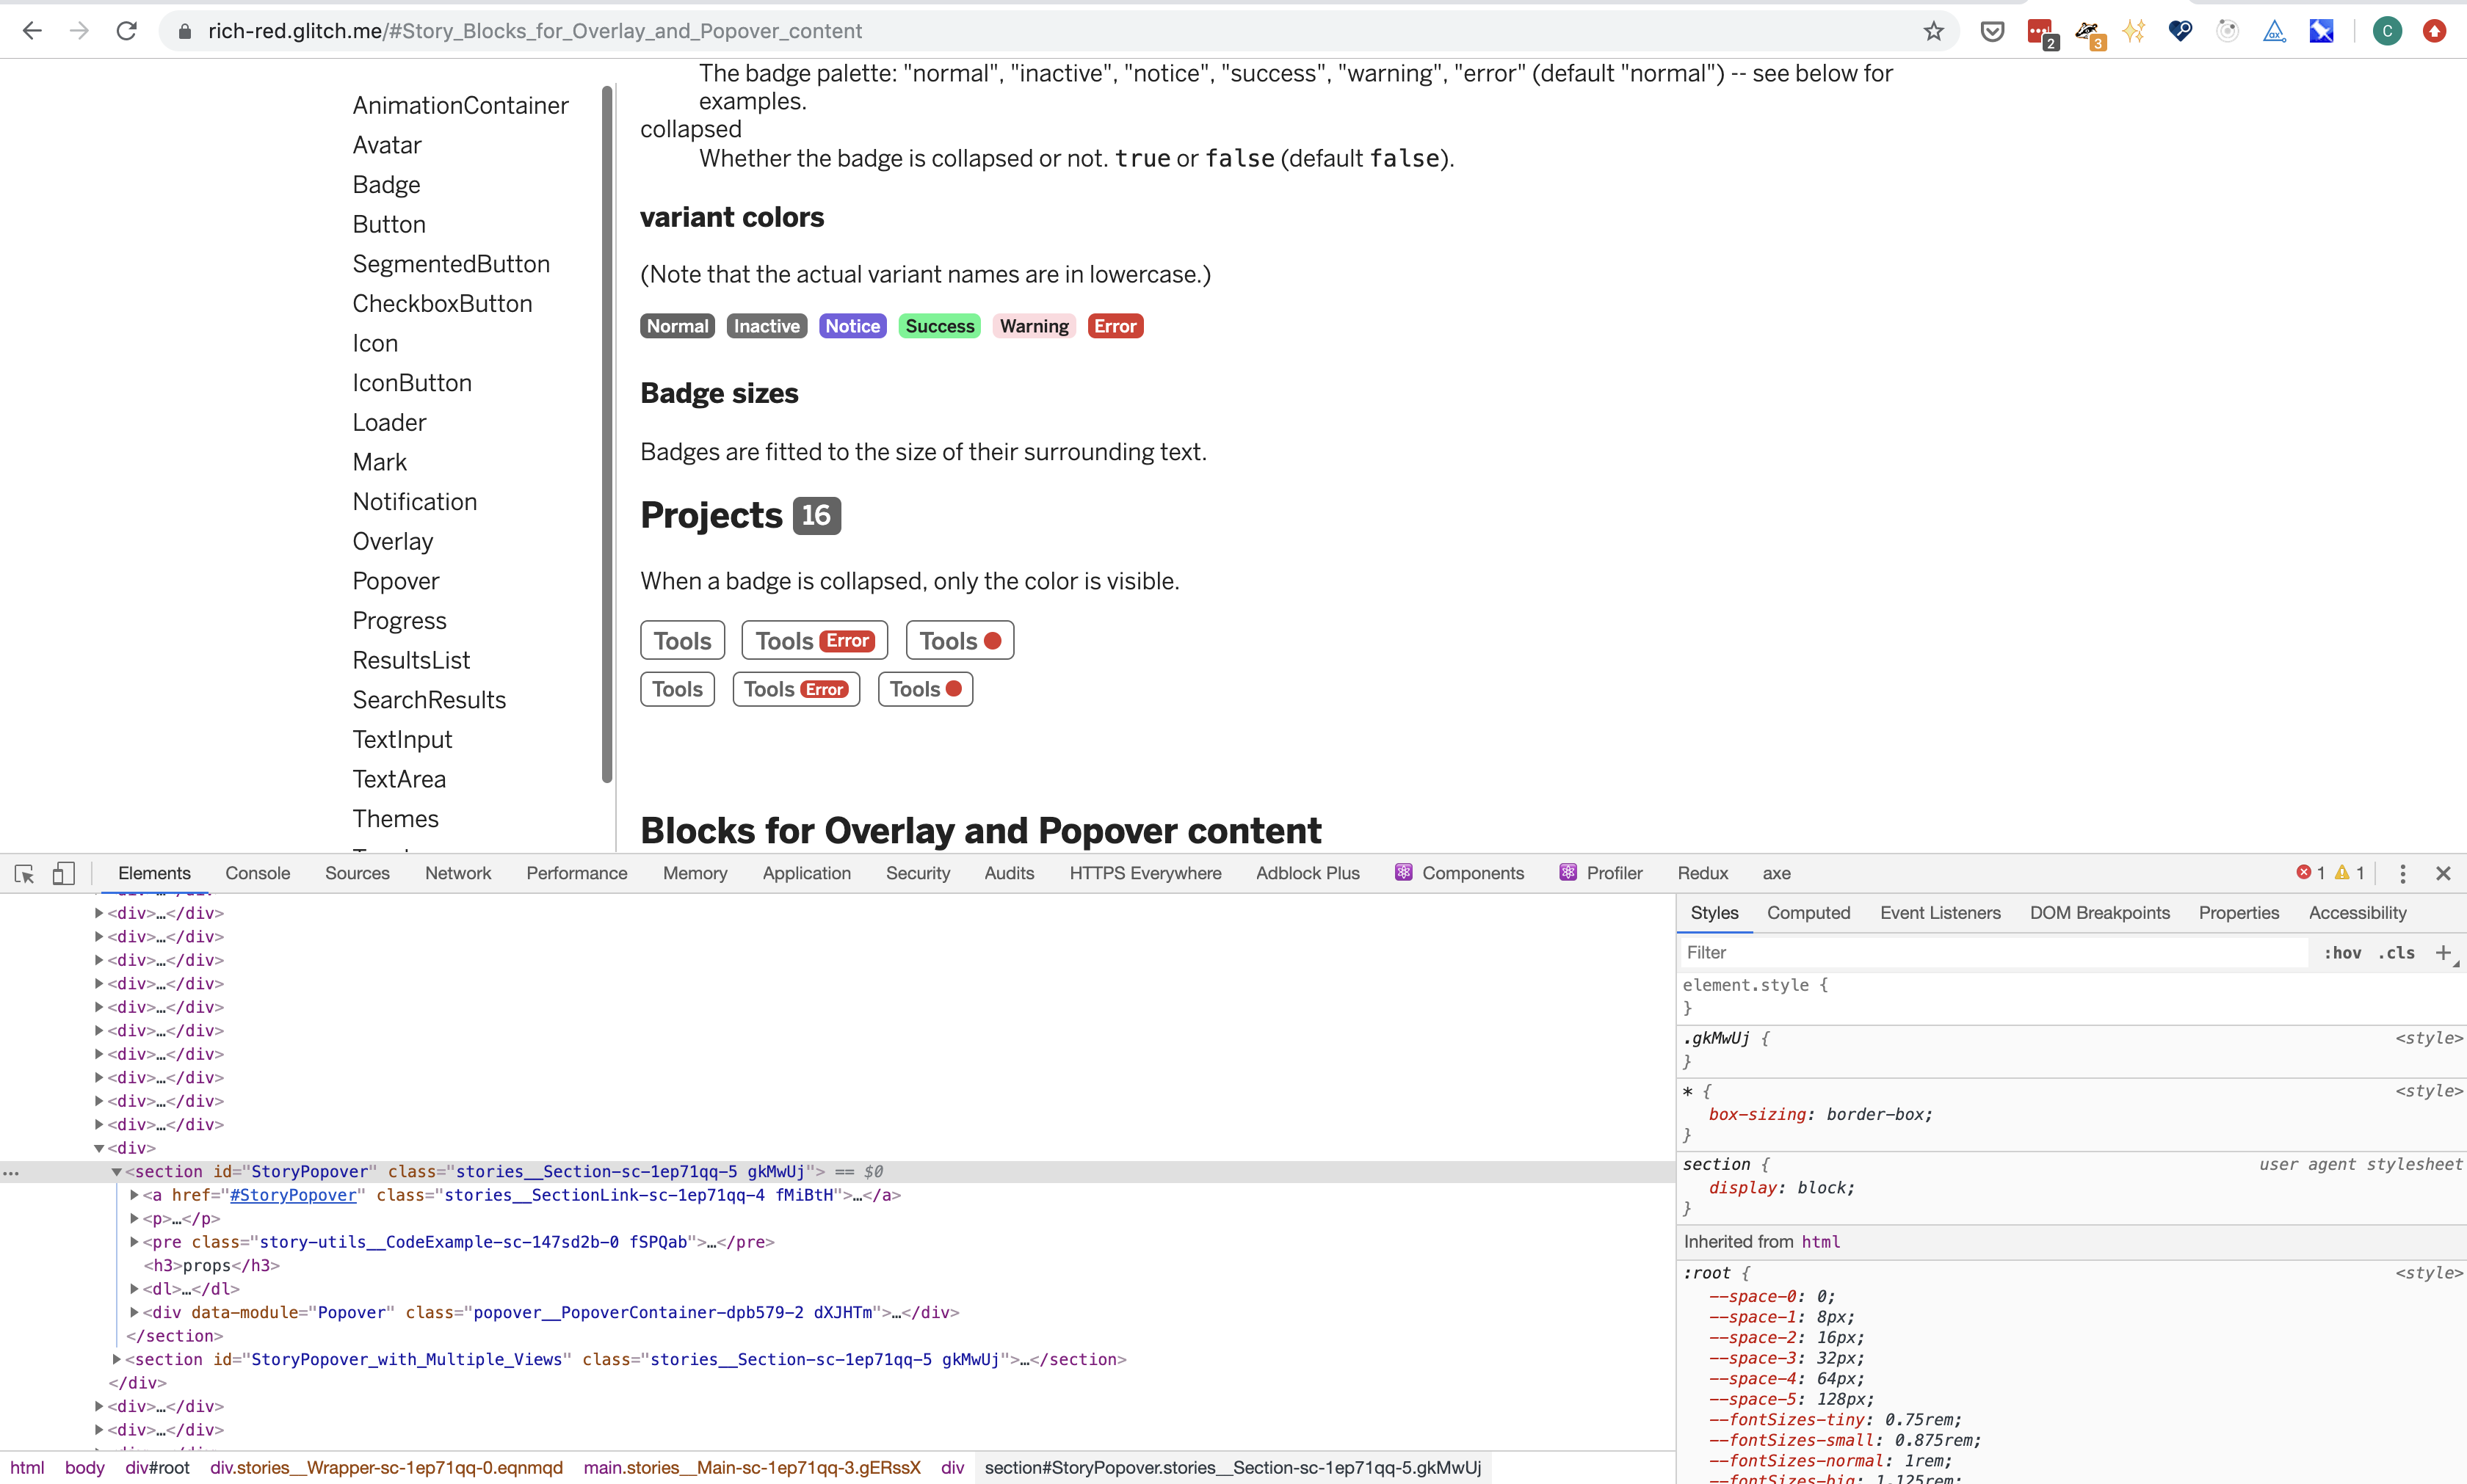Image resolution: width=2467 pixels, height=1484 pixels.
Task: Click the new style rule plus icon
Action: click(x=2443, y=952)
